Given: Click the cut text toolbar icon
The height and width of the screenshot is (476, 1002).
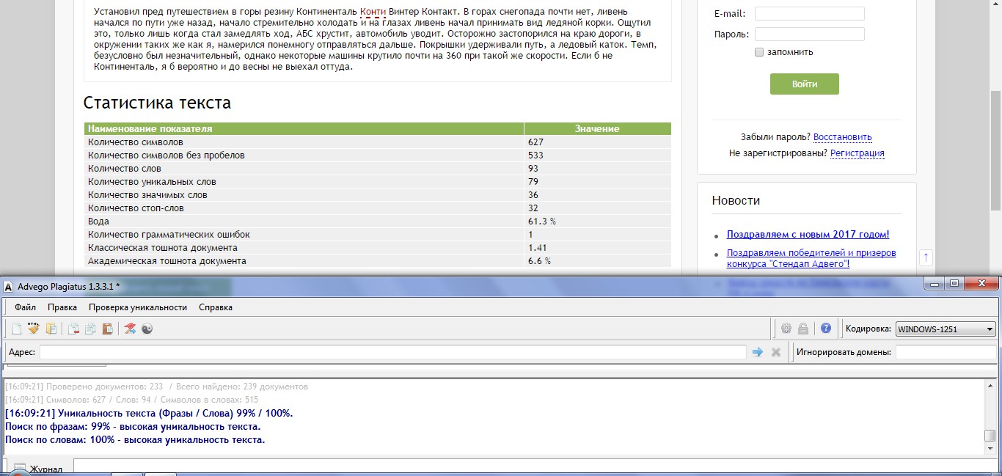Looking at the screenshot, I should pyautogui.click(x=73, y=329).
